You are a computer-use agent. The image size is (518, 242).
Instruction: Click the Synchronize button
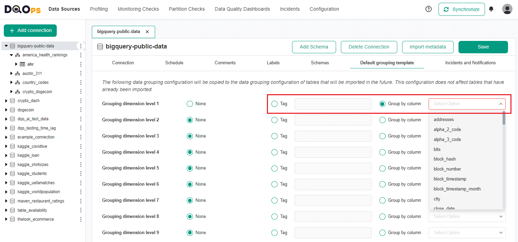click(x=462, y=9)
